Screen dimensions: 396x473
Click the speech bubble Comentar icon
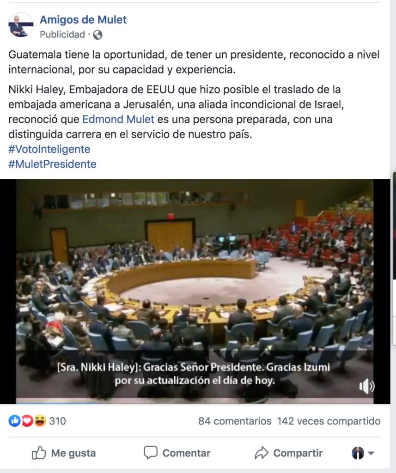(150, 453)
